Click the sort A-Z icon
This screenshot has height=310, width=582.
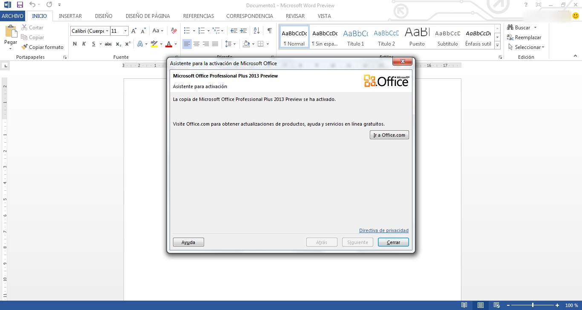[256, 31]
